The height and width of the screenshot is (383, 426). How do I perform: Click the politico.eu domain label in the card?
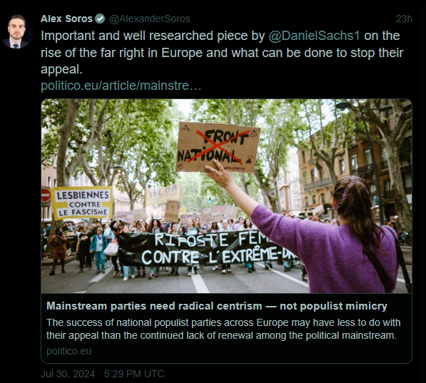coord(69,351)
